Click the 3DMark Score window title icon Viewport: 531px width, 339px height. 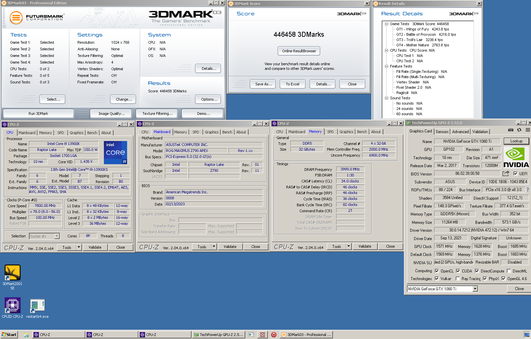click(x=231, y=4)
